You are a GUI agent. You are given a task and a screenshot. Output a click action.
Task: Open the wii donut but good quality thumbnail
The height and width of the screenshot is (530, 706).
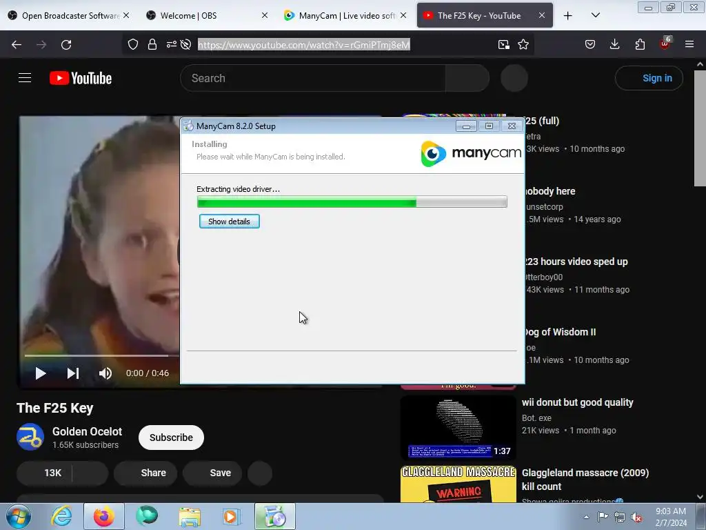click(x=458, y=428)
